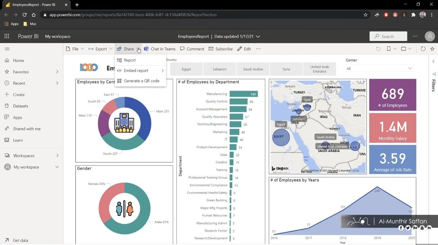Select Report in the Share menu
Image resolution: width=438 pixels, height=245 pixels.
140,60
